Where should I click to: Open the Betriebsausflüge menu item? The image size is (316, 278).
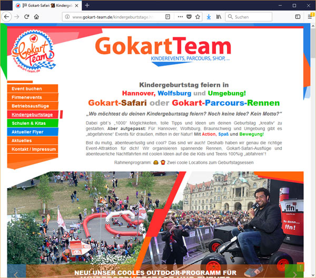33,106
